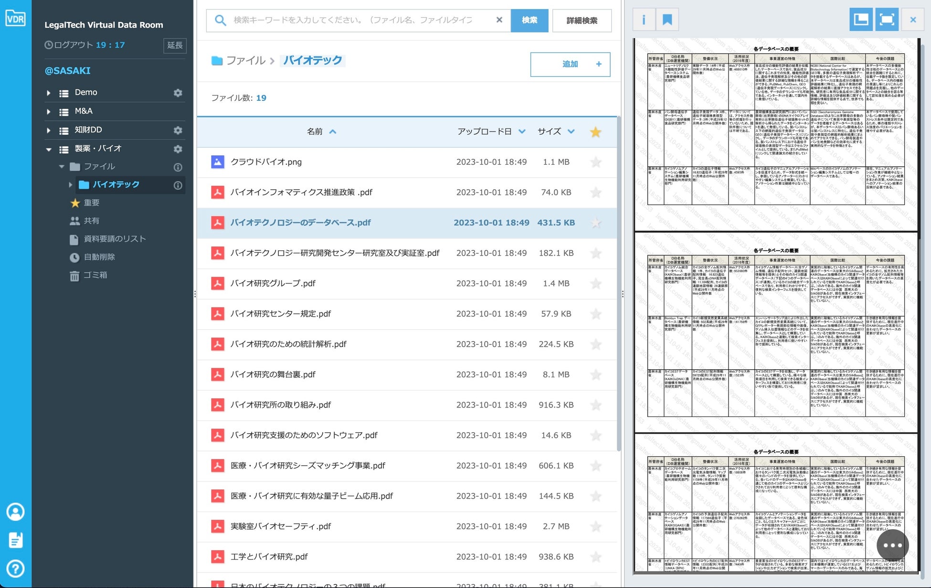The image size is (931, 588).
Task: Click info icon next to バイオテック folder
Action: [x=178, y=185]
